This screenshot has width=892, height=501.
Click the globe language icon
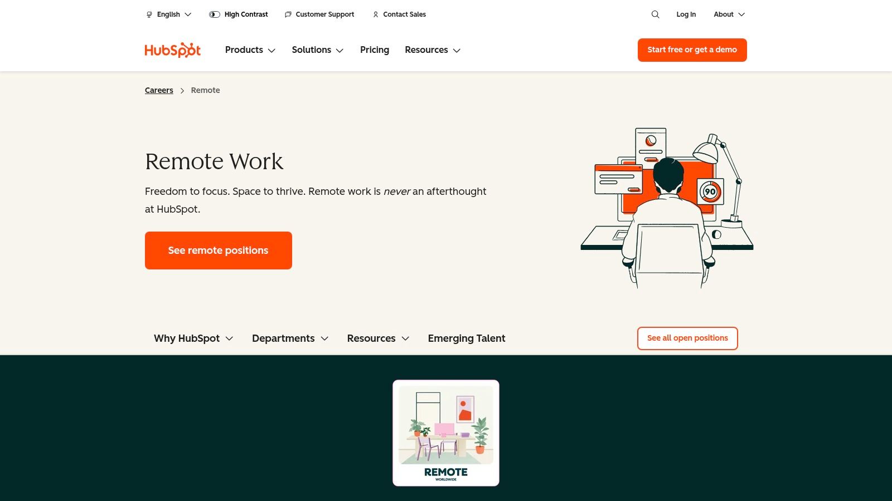(149, 14)
